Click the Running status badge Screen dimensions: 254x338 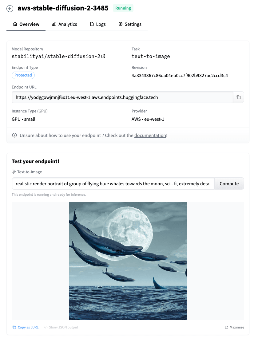pos(123,8)
